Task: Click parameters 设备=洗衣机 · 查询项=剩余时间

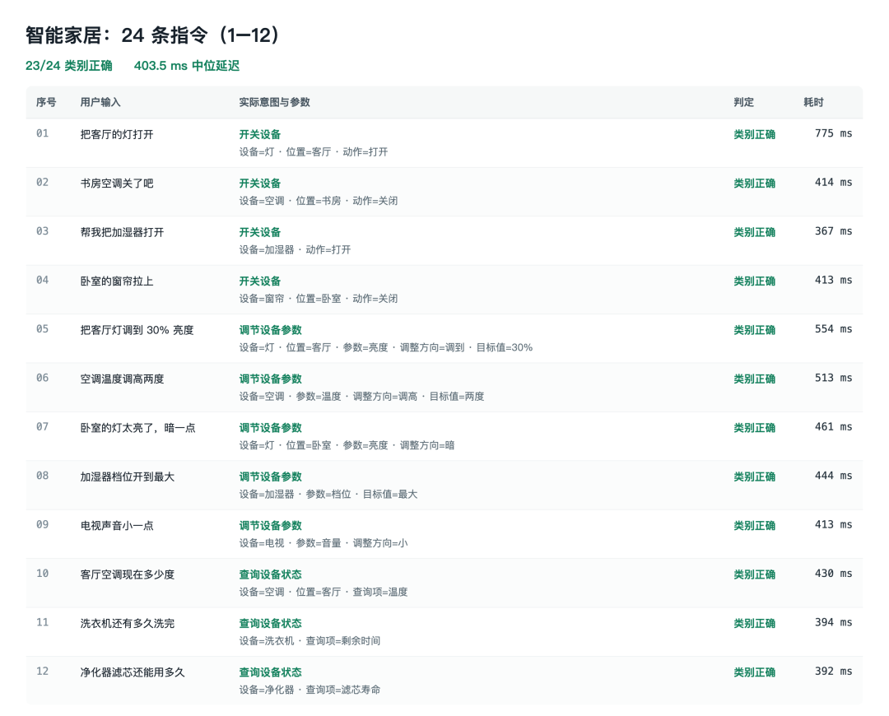Action: tap(310, 640)
